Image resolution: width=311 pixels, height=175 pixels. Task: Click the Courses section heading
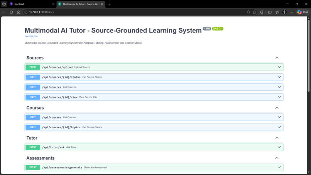(x=35, y=108)
